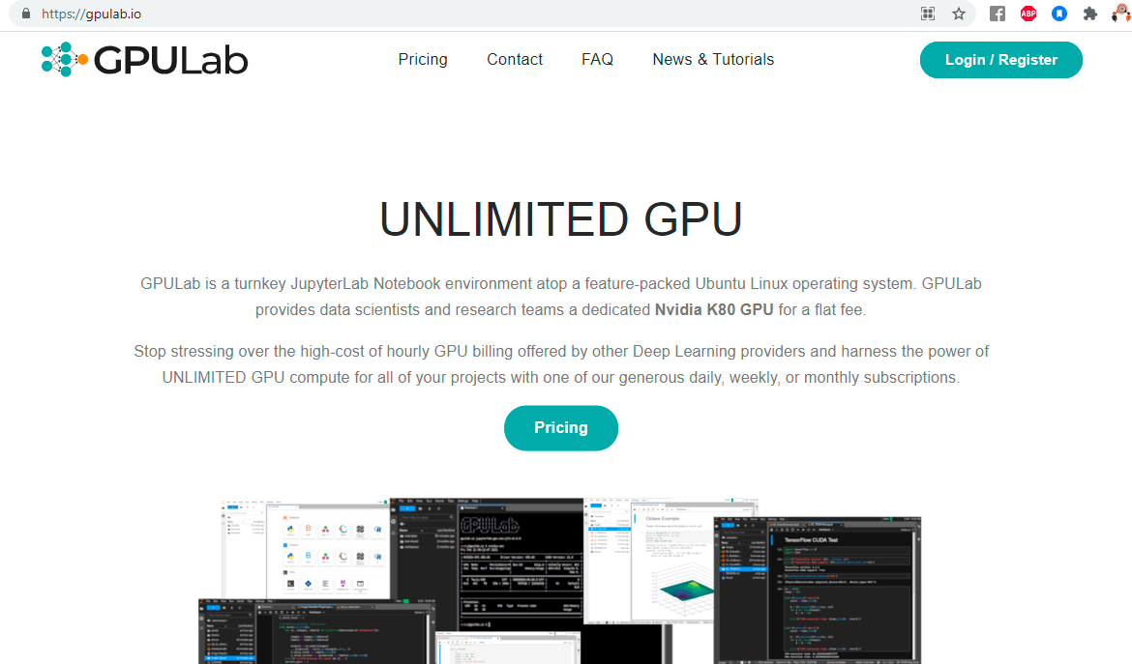Viewport: 1132px width, 664px height.
Task: Open the Facebook extension icon
Action: (997, 14)
